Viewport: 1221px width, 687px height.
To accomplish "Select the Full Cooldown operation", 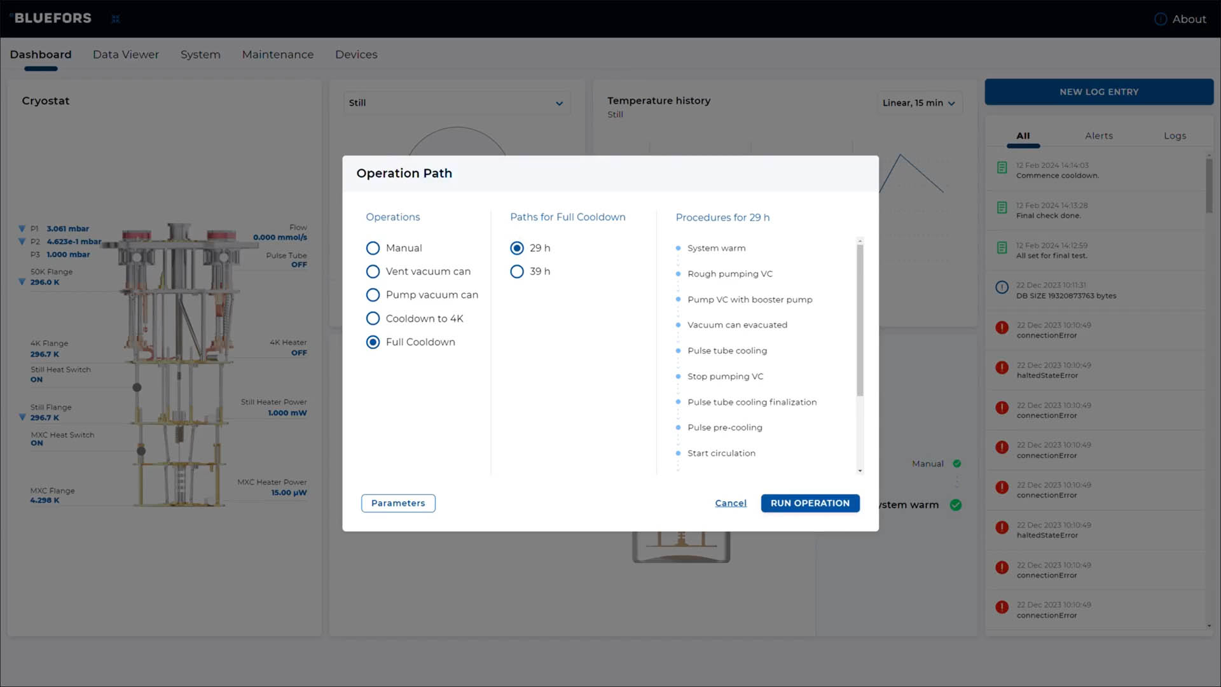I will pos(373,342).
